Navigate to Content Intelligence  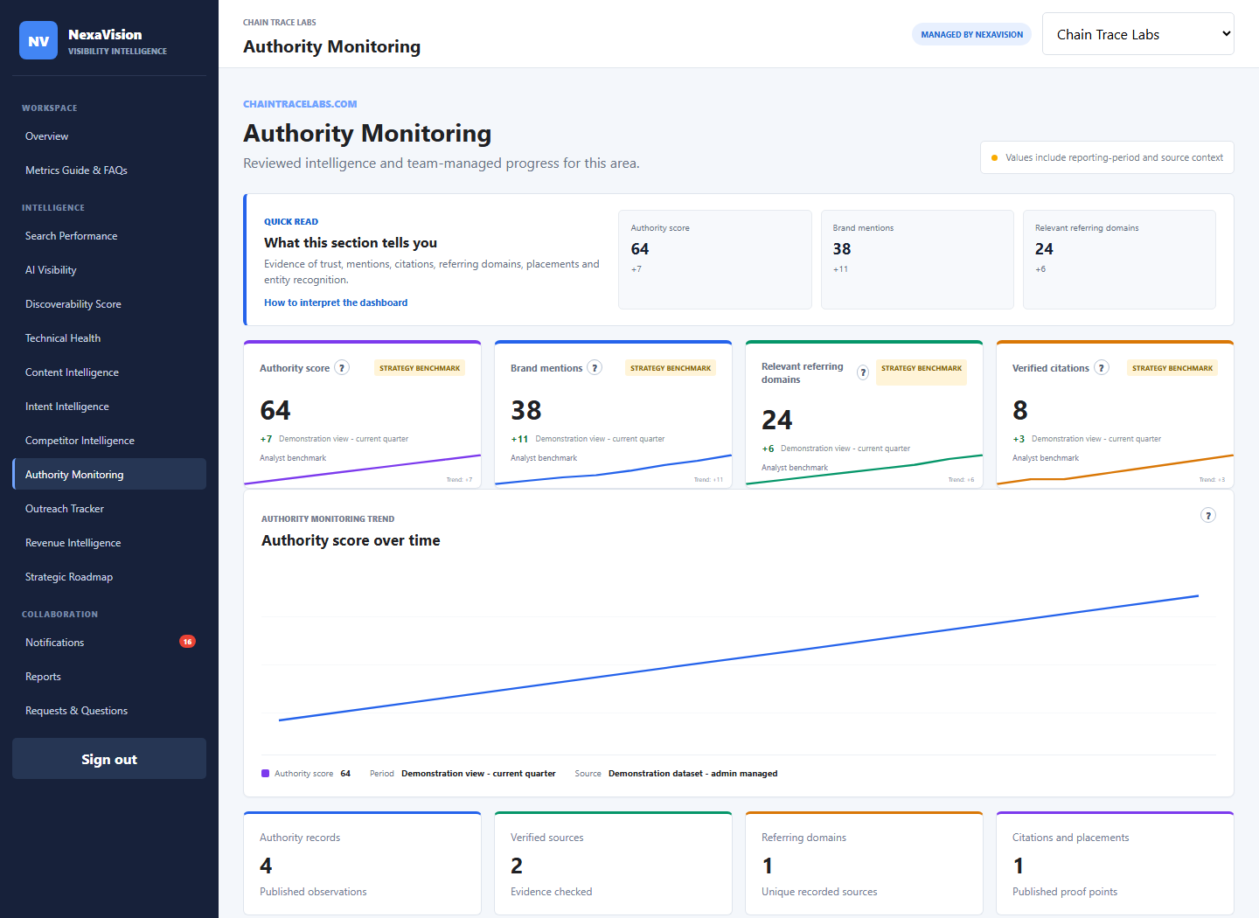coord(109,372)
